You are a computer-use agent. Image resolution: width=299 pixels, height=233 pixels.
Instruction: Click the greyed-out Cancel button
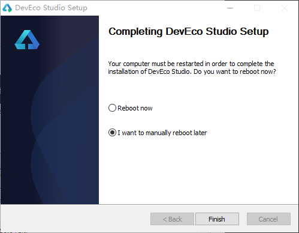coord(268,219)
